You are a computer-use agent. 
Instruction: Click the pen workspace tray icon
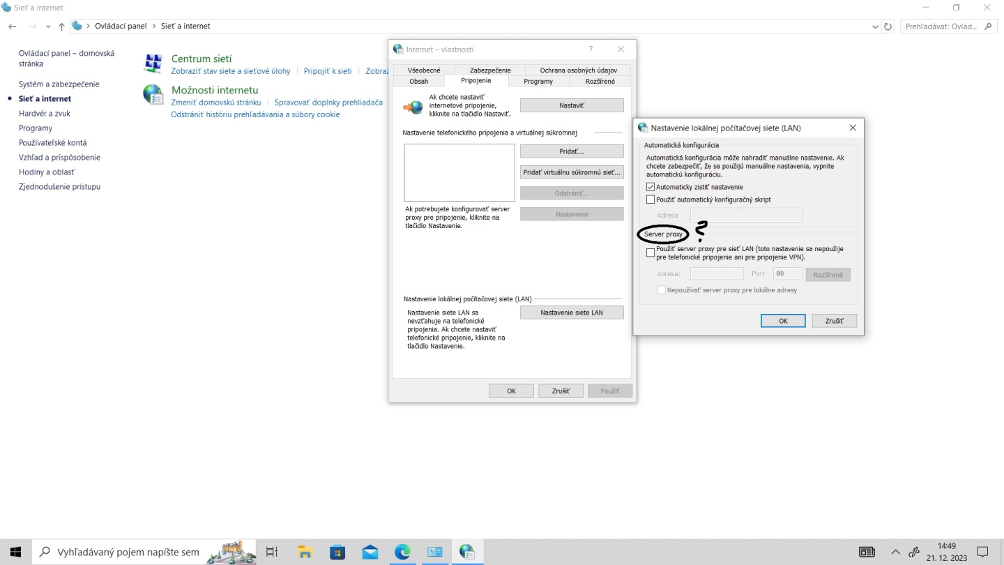[914, 552]
